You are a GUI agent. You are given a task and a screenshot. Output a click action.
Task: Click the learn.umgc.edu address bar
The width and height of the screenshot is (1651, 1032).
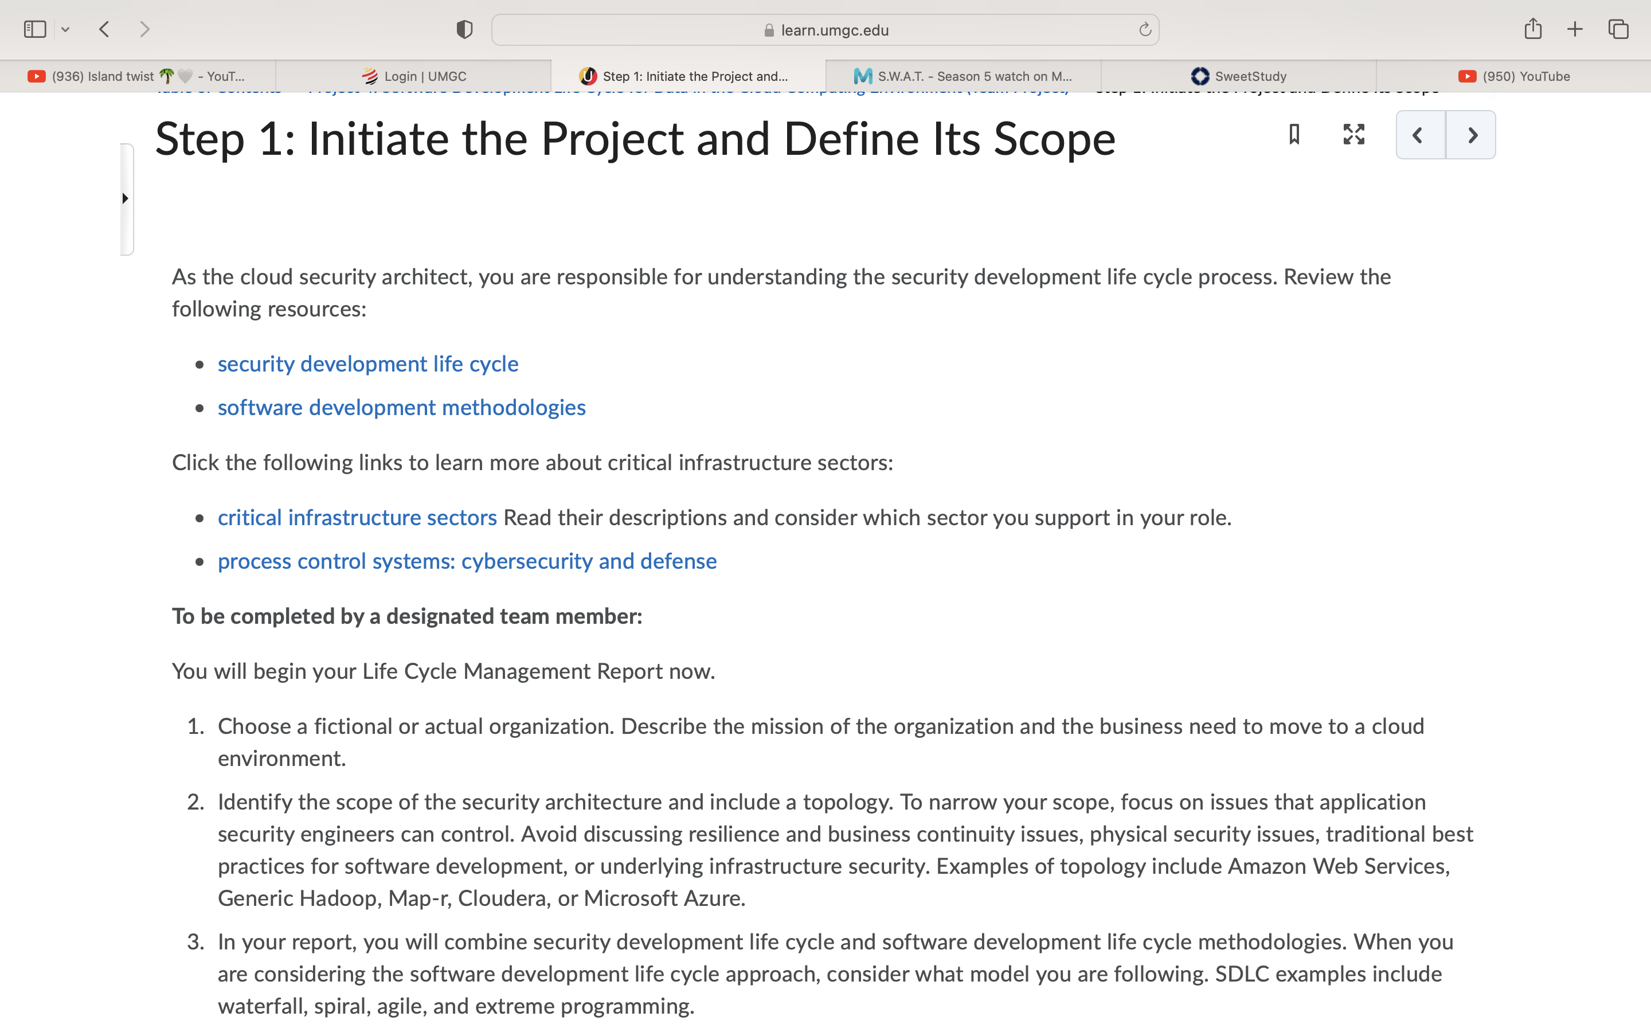tap(825, 30)
